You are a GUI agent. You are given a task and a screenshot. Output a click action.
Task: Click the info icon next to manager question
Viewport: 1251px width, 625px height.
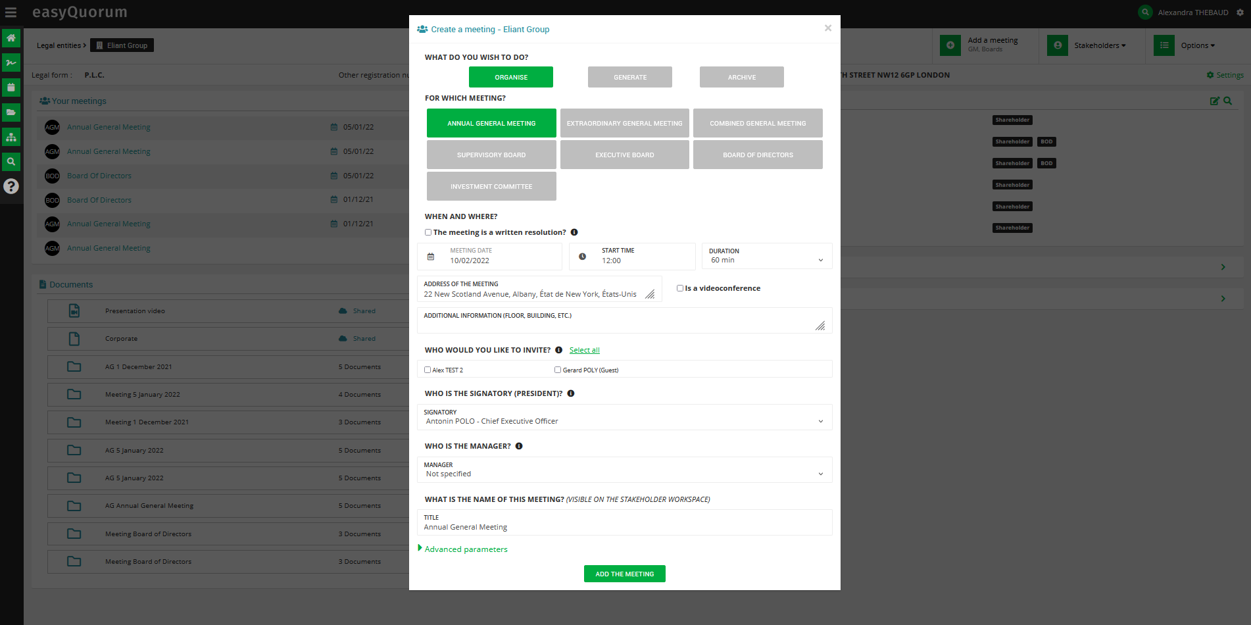[519, 446]
